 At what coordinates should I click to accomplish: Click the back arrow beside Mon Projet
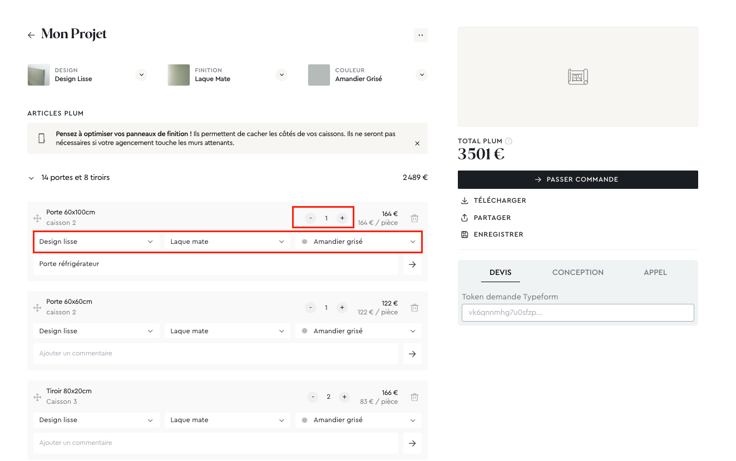[31, 35]
